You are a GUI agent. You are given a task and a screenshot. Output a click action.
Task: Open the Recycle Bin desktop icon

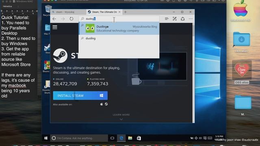48,11
